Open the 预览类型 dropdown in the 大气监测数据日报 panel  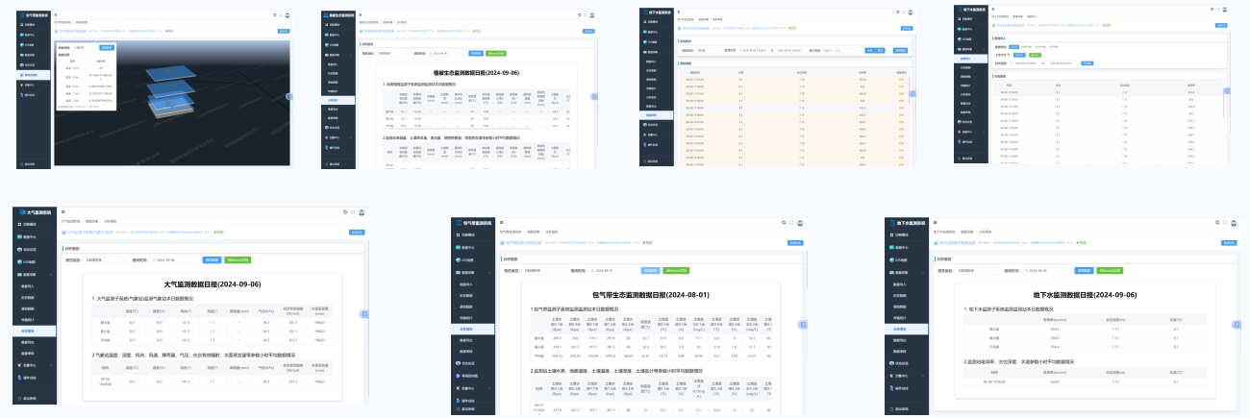[x=105, y=259]
